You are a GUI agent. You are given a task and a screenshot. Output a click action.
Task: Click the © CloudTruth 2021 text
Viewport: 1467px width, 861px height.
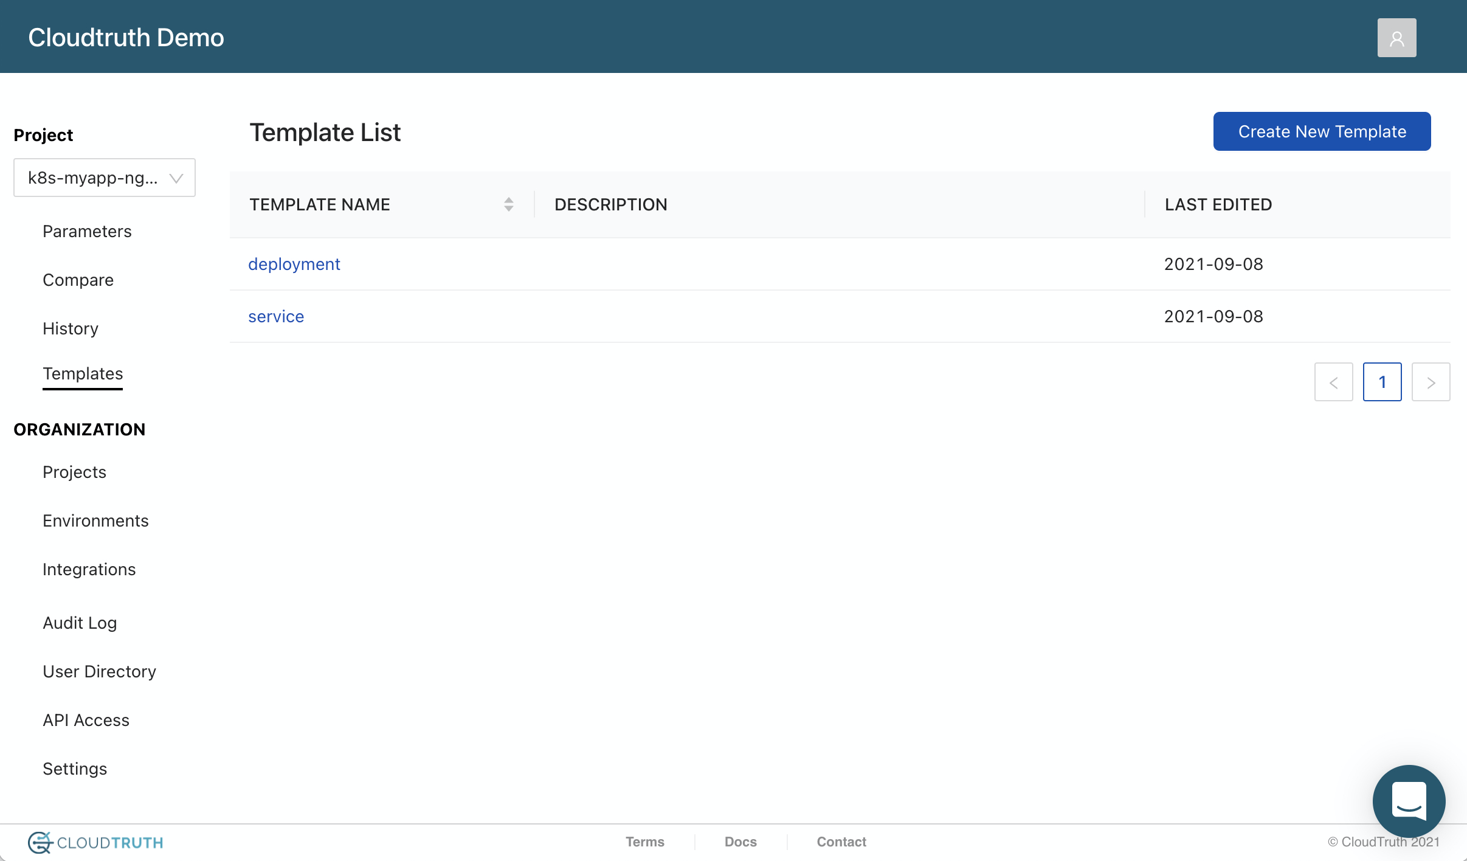point(1384,842)
